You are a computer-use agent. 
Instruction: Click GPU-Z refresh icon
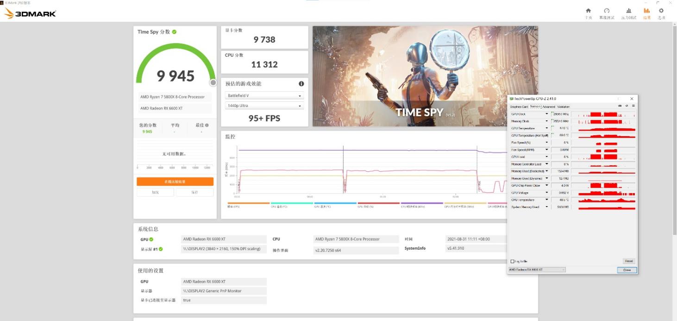pos(627,106)
